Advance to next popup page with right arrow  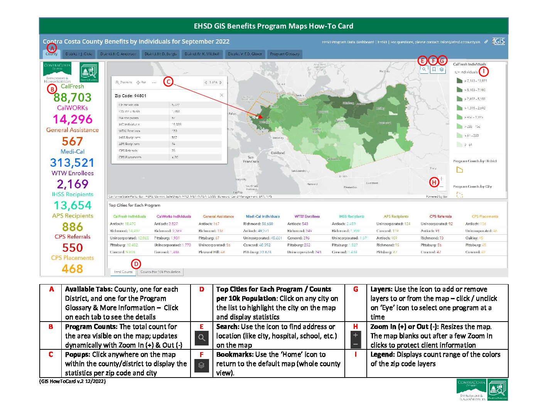coord(220,83)
